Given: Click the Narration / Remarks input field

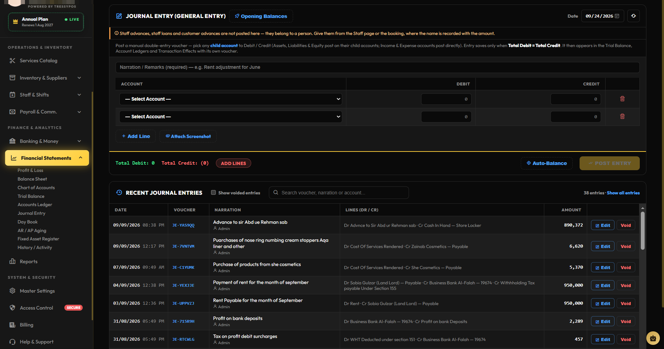Looking at the screenshot, I should (x=378, y=67).
